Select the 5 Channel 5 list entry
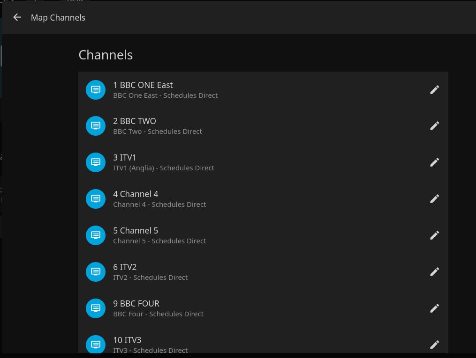 tap(136, 231)
